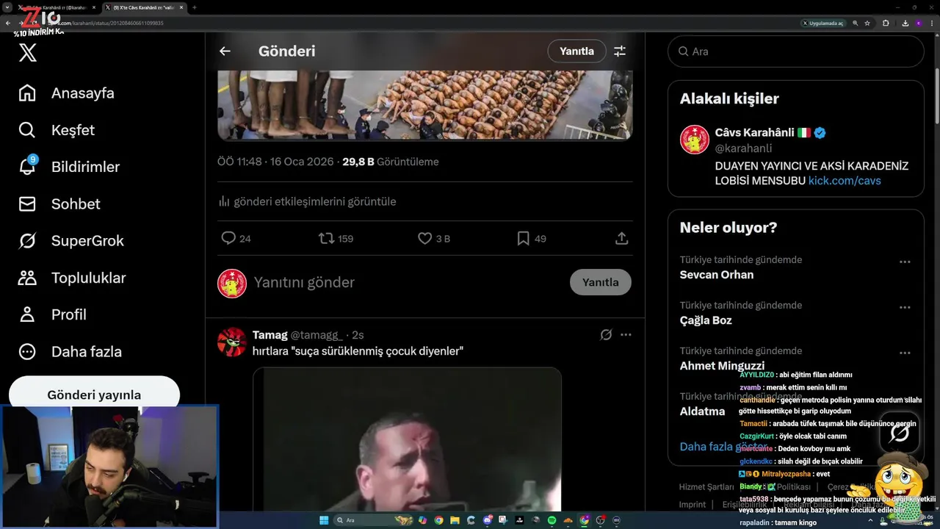Click Imprint footer link

click(x=693, y=505)
